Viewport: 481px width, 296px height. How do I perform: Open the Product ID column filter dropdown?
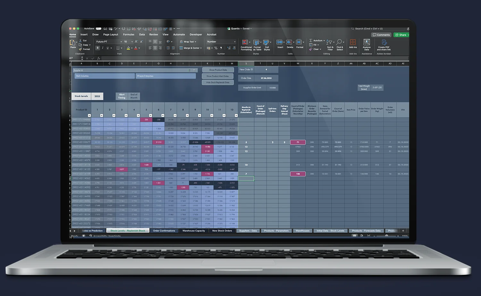click(x=89, y=115)
